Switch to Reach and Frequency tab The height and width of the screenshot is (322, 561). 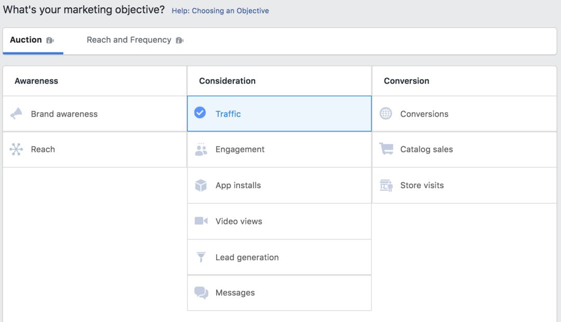[x=129, y=40]
